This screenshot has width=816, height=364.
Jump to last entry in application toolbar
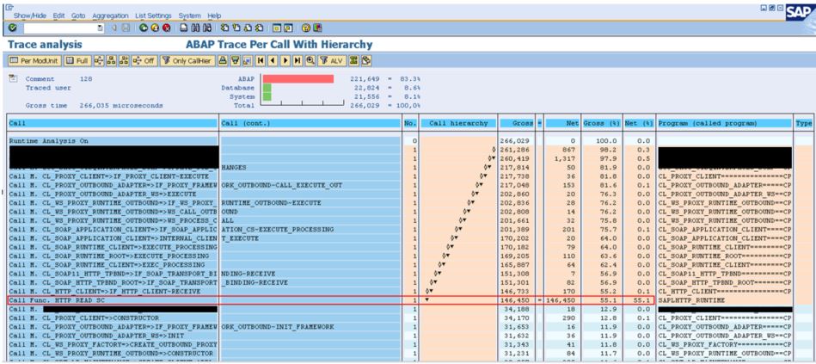pos(298,61)
